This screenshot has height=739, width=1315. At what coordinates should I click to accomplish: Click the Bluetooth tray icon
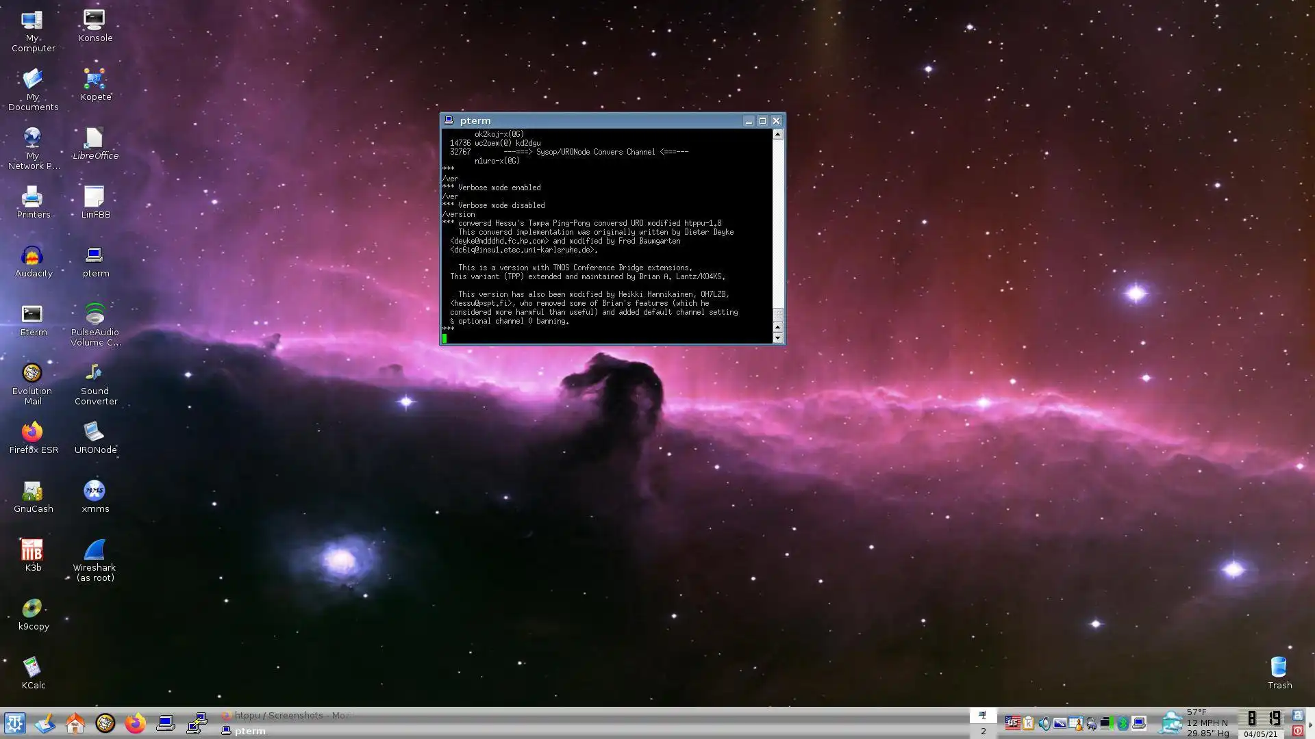point(1123,723)
